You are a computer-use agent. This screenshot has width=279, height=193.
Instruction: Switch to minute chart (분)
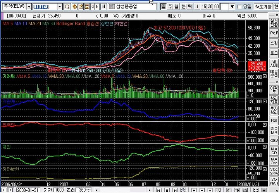pyautogui.click(x=184, y=7)
